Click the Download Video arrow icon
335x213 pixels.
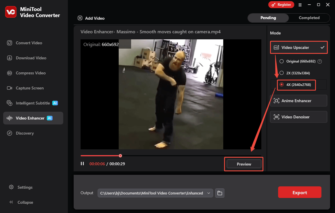(10, 58)
